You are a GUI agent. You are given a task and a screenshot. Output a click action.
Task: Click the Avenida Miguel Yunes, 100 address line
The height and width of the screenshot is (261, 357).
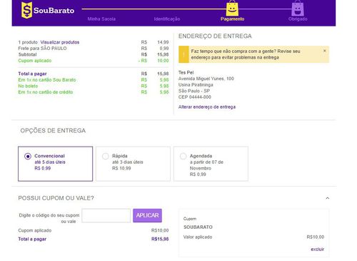click(206, 79)
